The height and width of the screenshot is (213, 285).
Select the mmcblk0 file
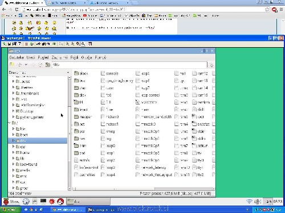[146, 124]
